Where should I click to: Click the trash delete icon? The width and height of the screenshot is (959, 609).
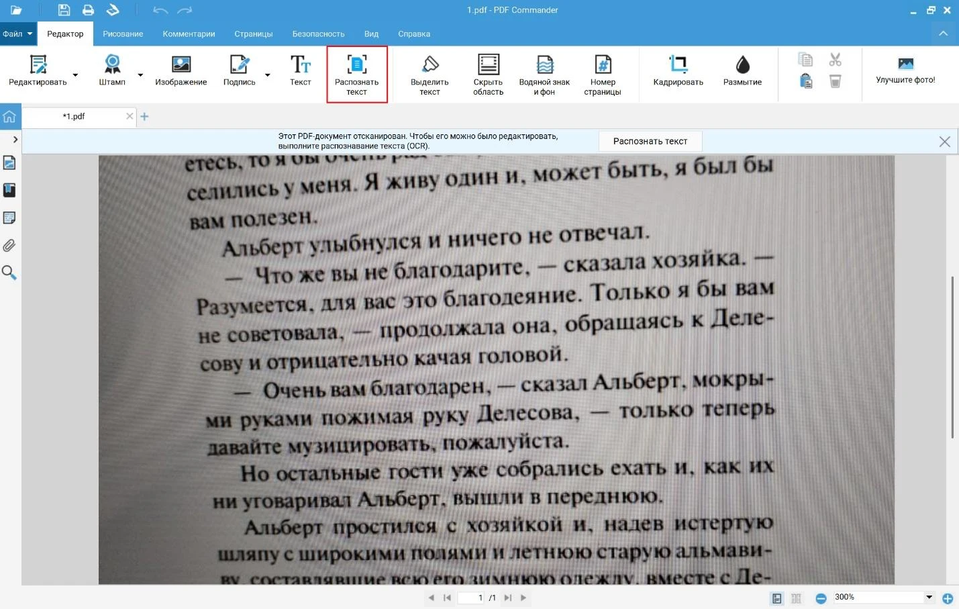coord(835,81)
